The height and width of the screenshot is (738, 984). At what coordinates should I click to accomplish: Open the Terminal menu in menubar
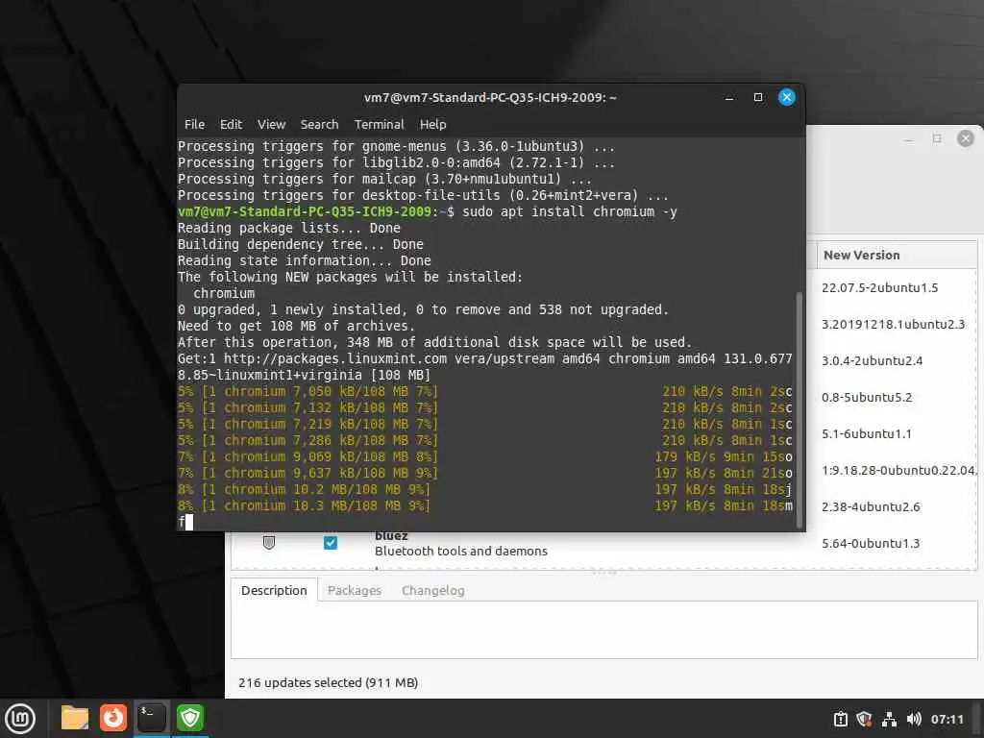pyautogui.click(x=379, y=124)
